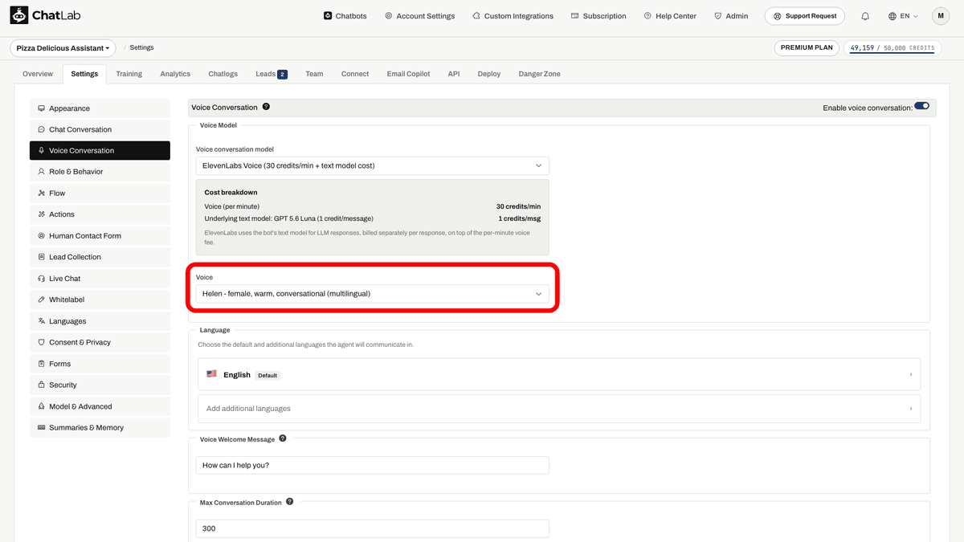This screenshot has width=964, height=542.
Task: Open Help Center in top navigation
Action: click(670, 16)
